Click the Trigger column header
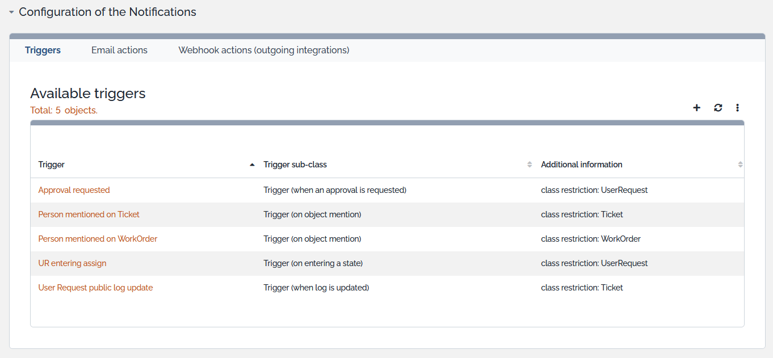Image resolution: width=773 pixels, height=358 pixels. click(x=52, y=165)
